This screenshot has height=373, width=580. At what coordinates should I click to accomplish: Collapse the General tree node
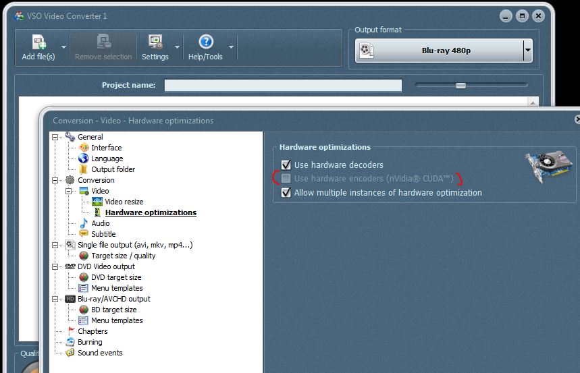(x=55, y=137)
